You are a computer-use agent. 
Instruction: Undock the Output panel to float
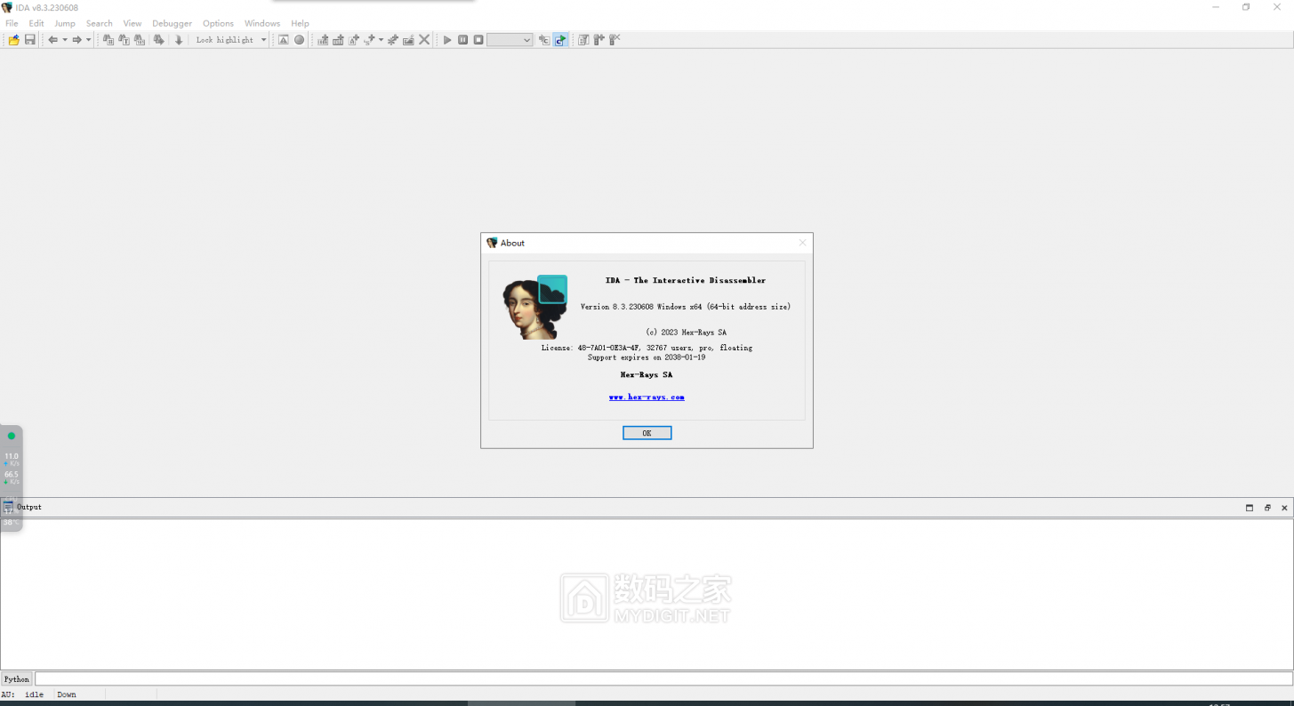(1267, 508)
